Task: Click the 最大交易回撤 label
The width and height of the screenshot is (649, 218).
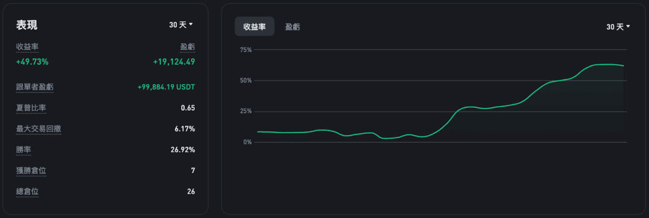Action: [x=39, y=129]
